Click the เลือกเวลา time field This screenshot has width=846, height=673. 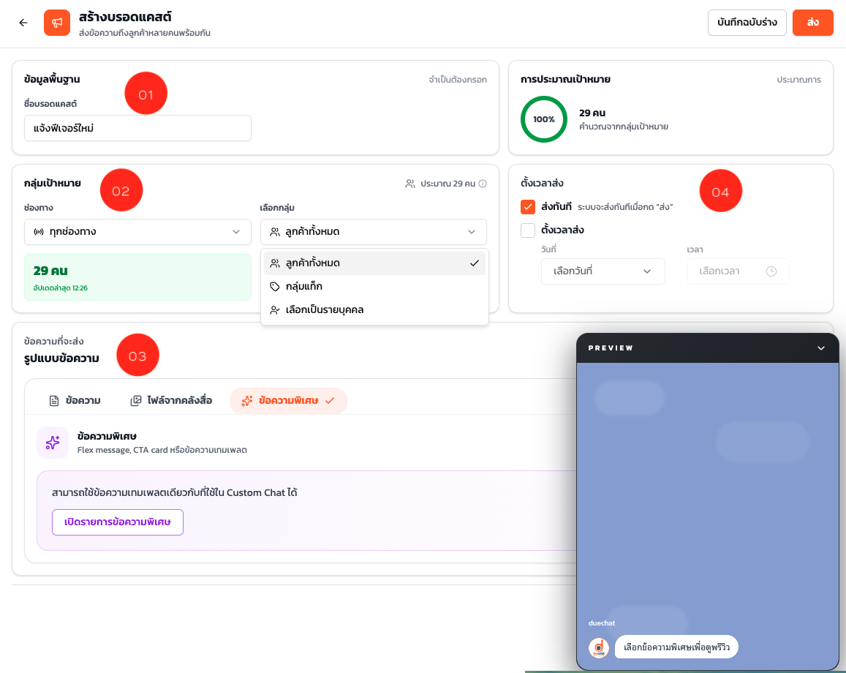pos(738,271)
